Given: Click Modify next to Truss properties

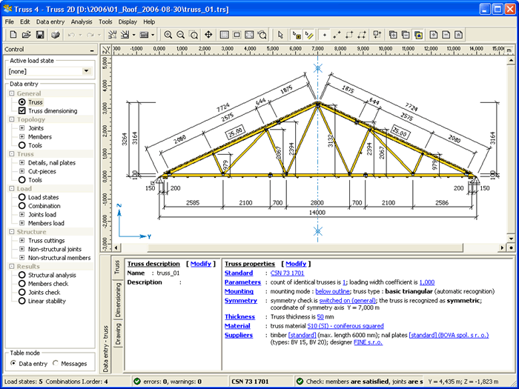Looking at the screenshot, I should pyautogui.click(x=296, y=264).
